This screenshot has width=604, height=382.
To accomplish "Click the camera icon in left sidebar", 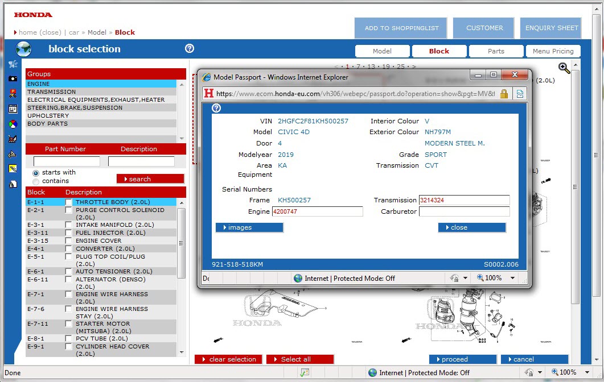I will [x=13, y=79].
